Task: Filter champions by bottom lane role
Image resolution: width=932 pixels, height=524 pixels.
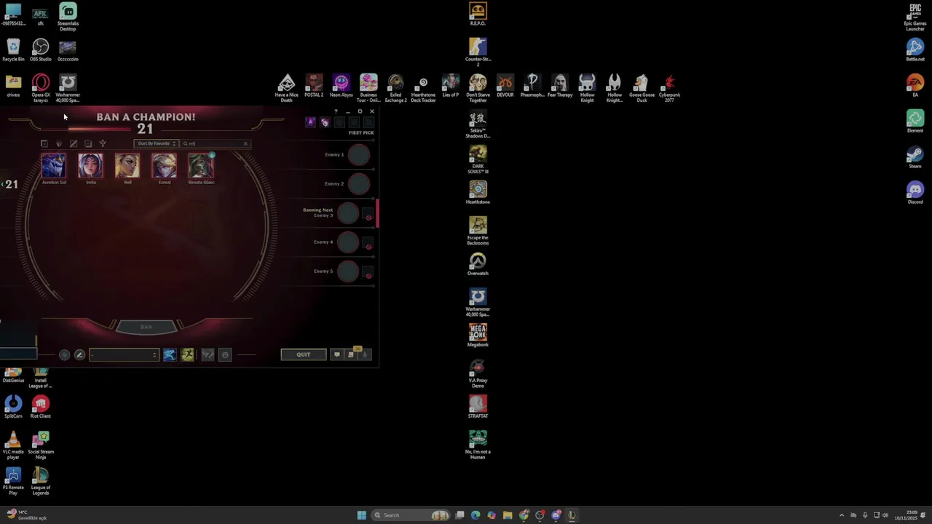Action: [x=88, y=143]
